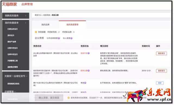Expand 我的快捷菜单 sidebar section
The image size is (174, 105).
15,23
